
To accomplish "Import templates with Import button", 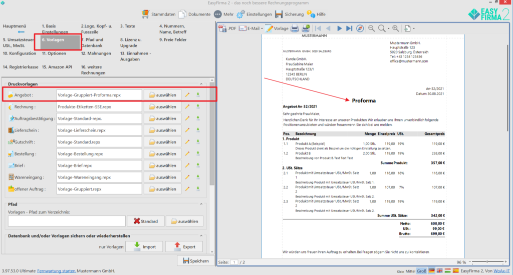I will tap(144, 246).
